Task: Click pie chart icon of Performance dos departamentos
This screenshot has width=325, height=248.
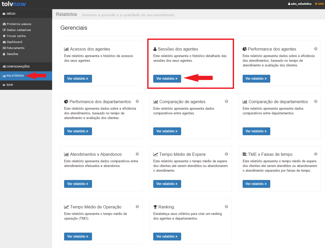Action: 66,102
